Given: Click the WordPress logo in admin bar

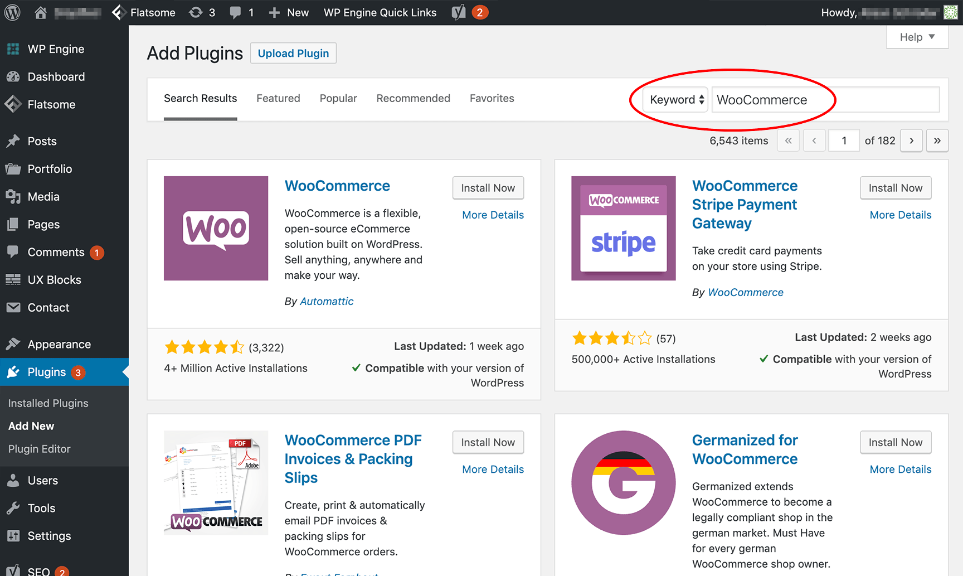Looking at the screenshot, I should pyautogui.click(x=12, y=12).
